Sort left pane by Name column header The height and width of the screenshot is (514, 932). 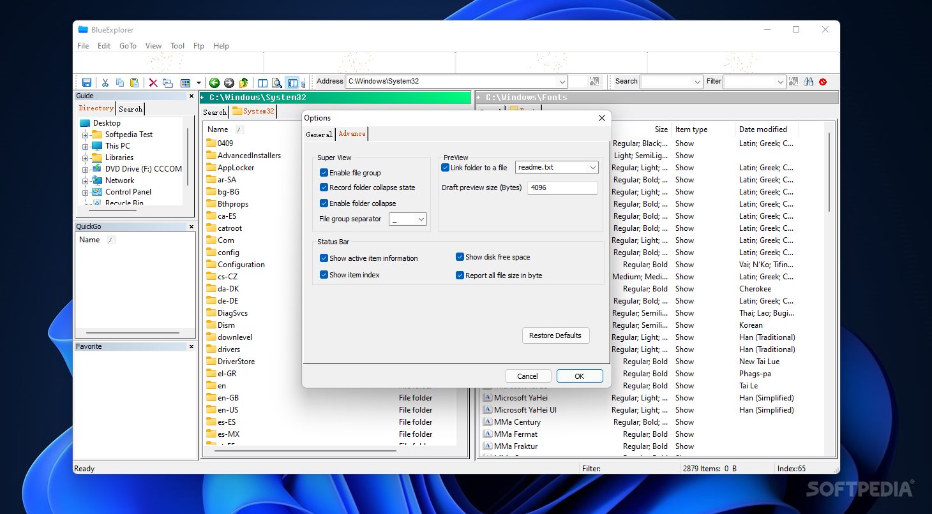point(218,129)
